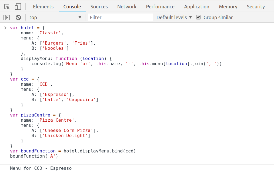Viewport: 274px width, 173px height.
Task: Click the boundFunction('A') call line
Action: click(x=34, y=156)
